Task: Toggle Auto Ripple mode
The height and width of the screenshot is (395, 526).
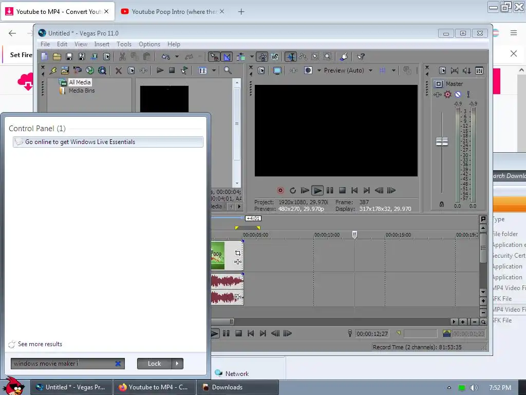Action: click(241, 57)
